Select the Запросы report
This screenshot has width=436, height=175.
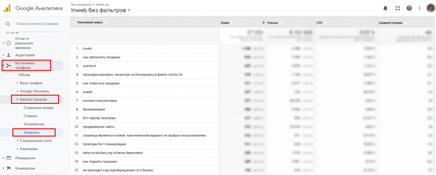32,133
